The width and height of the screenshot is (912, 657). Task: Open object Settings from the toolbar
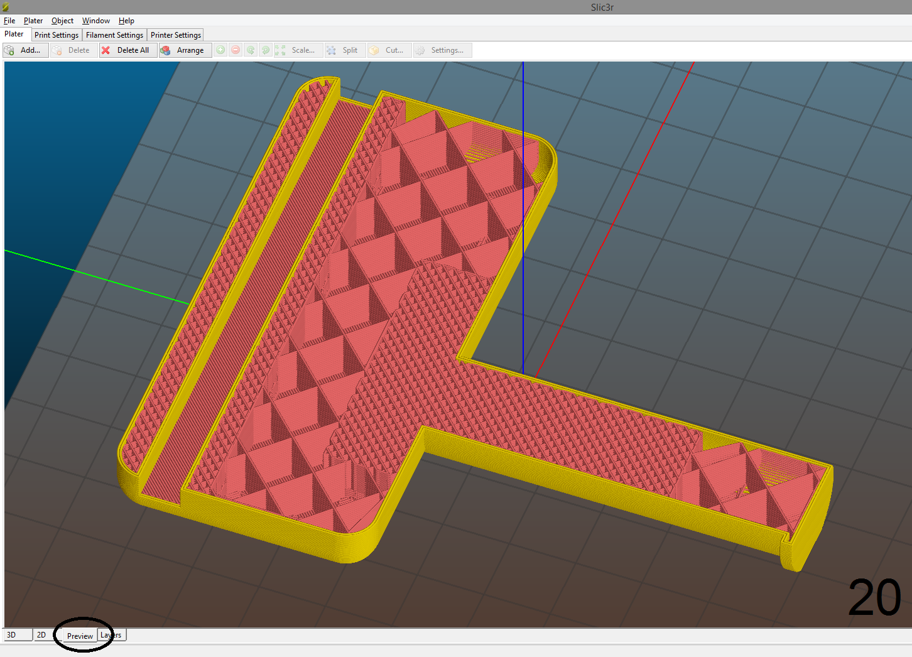(442, 50)
